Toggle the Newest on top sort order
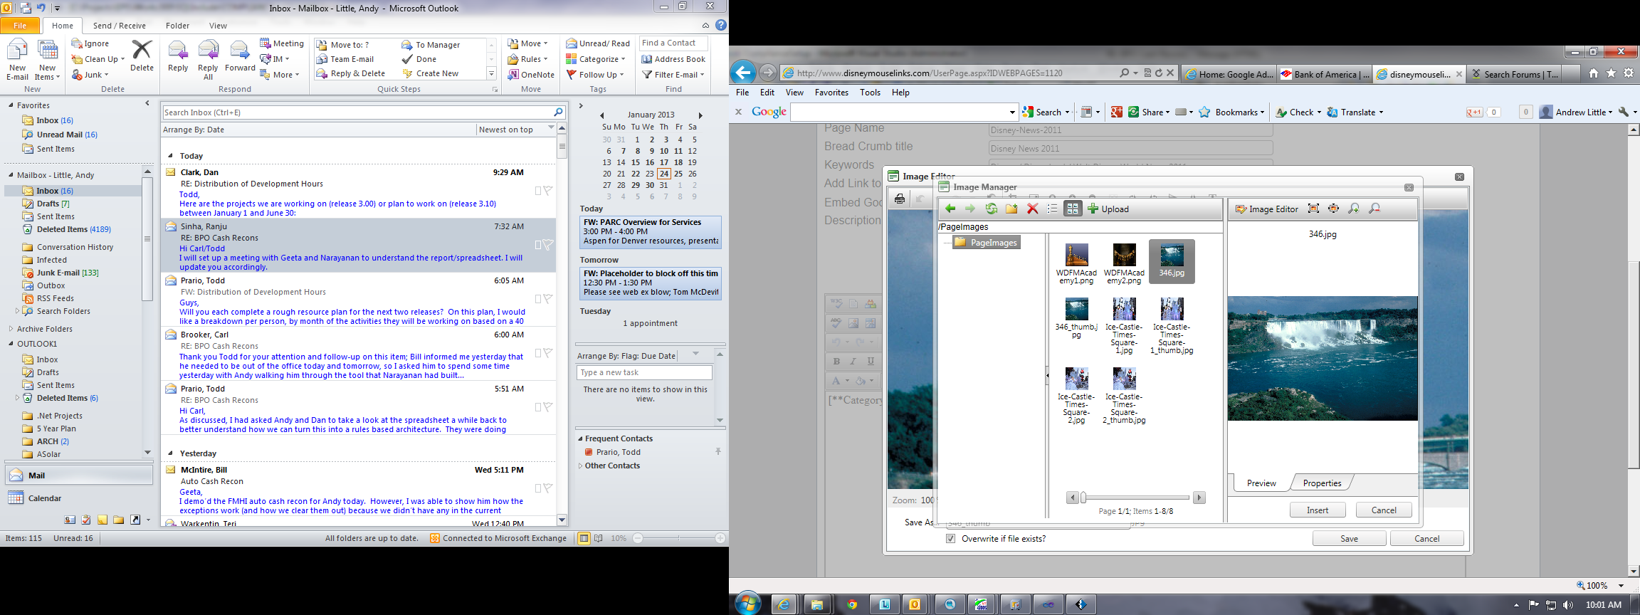The width and height of the screenshot is (1640, 615). 505,130
